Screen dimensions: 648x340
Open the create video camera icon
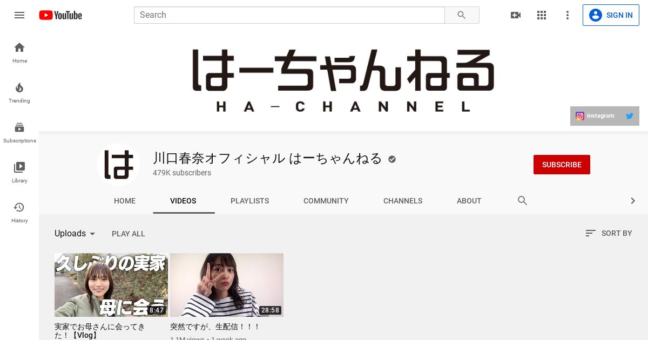(x=516, y=15)
